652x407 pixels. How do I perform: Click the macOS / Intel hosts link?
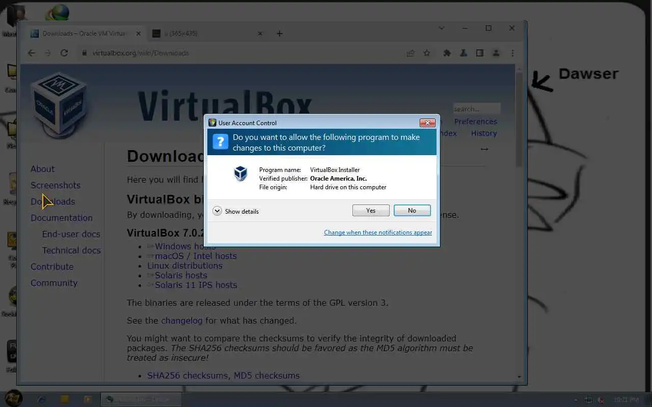[x=196, y=256]
